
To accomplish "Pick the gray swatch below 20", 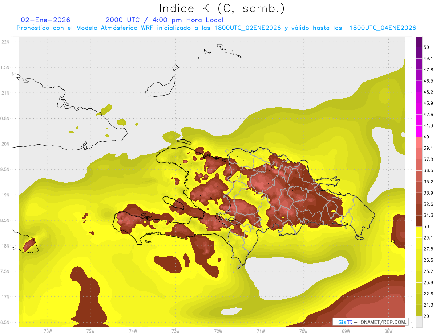I will [419, 322].
